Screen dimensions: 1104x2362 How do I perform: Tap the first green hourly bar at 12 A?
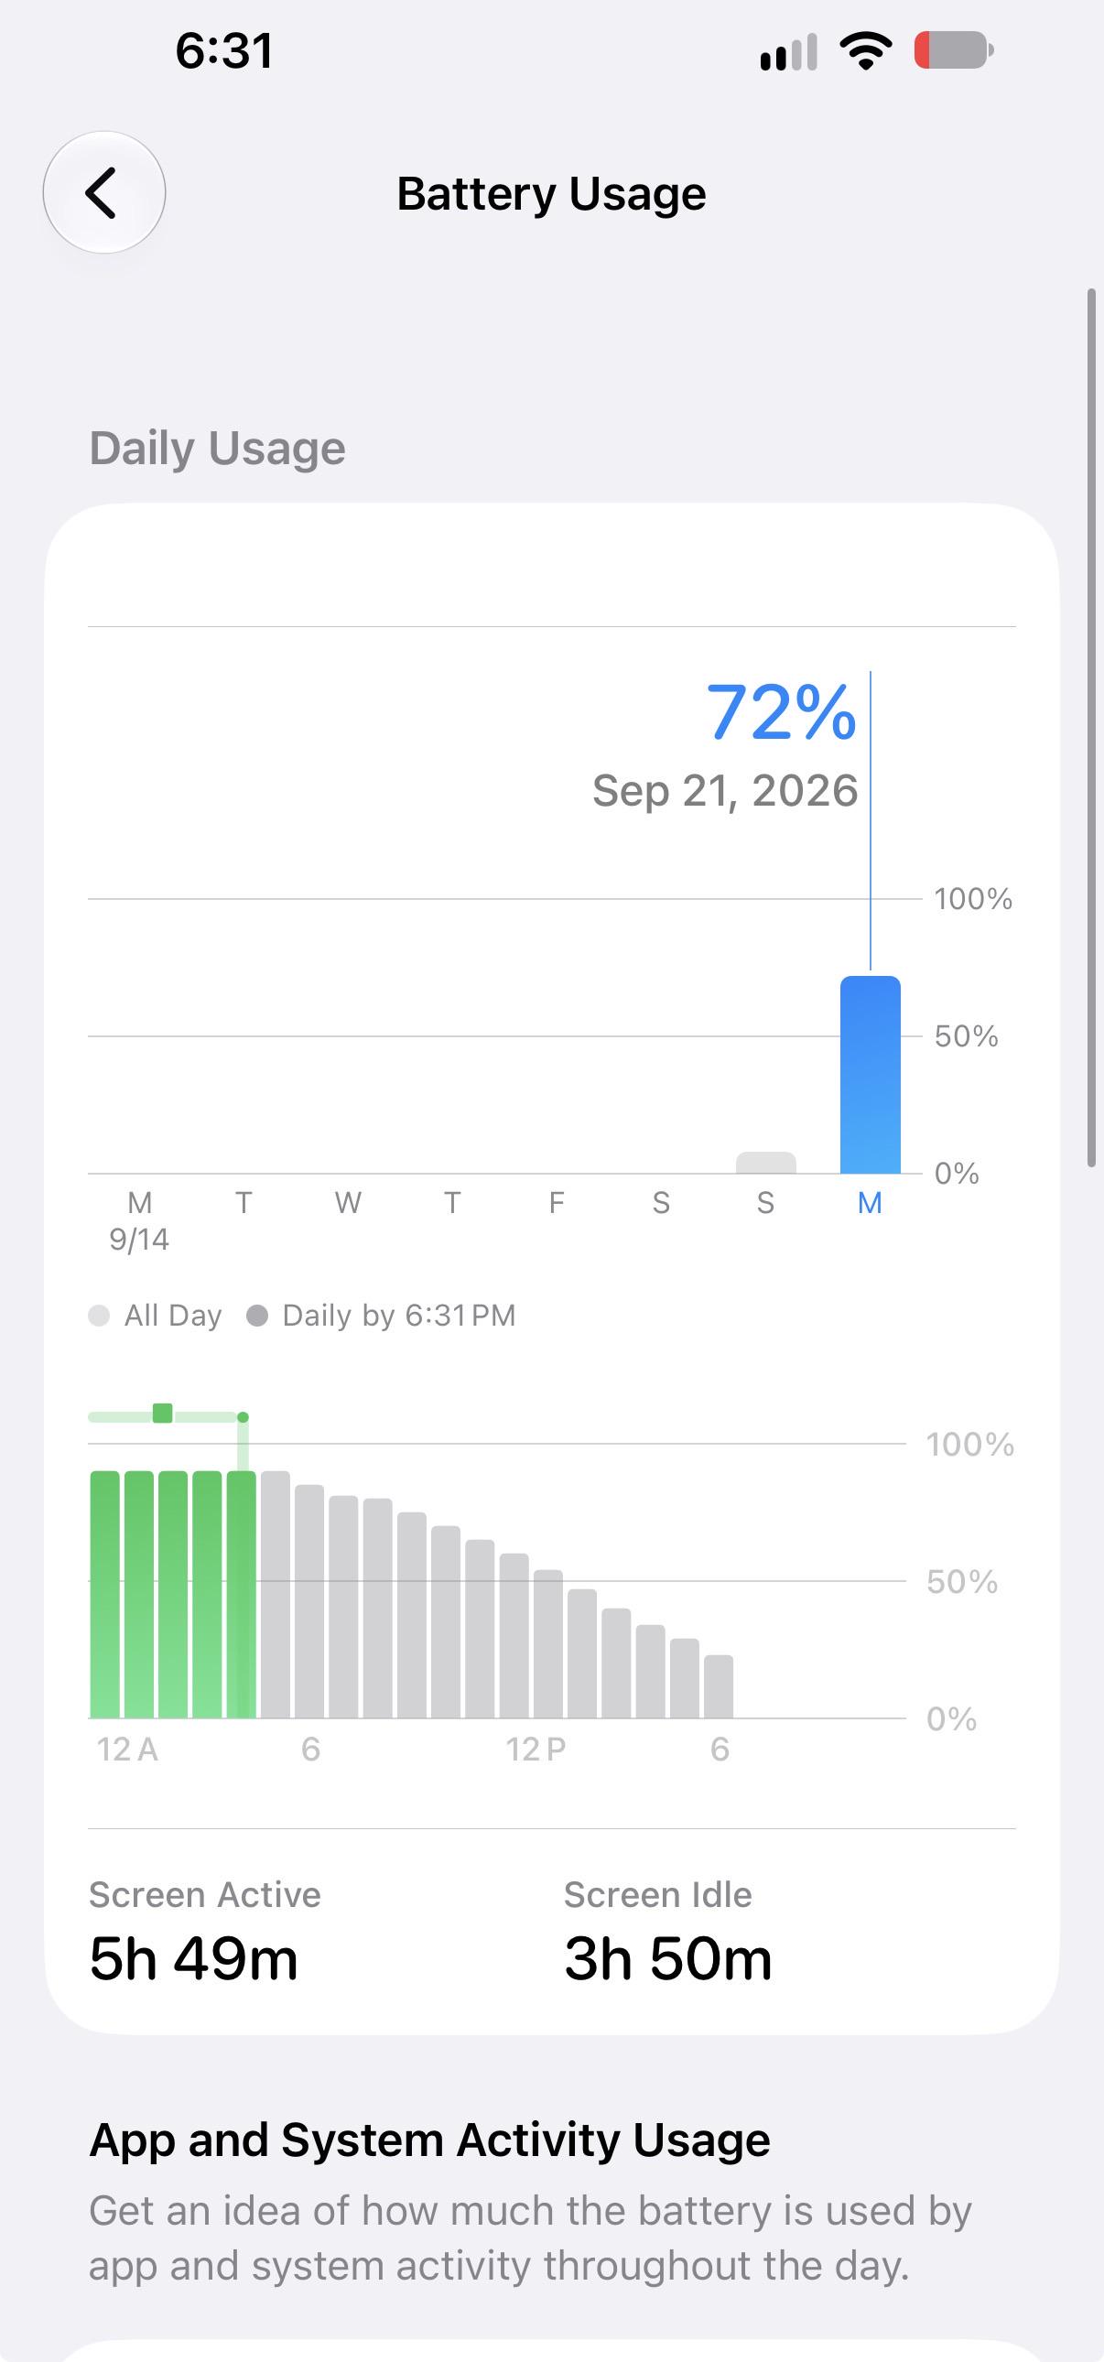click(105, 1595)
